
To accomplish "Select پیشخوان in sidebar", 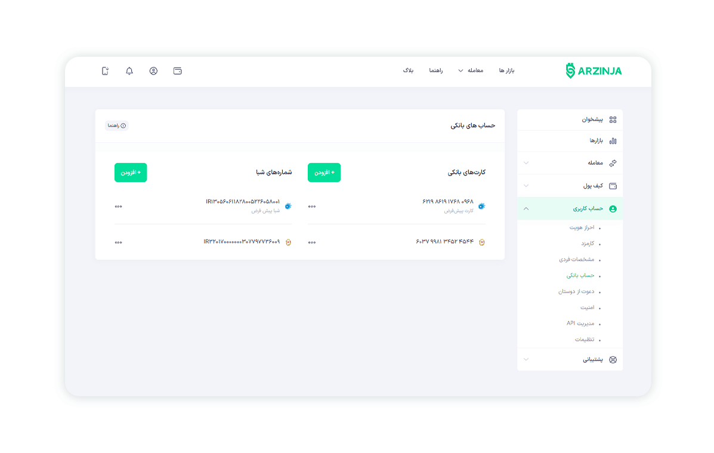I will point(592,119).
